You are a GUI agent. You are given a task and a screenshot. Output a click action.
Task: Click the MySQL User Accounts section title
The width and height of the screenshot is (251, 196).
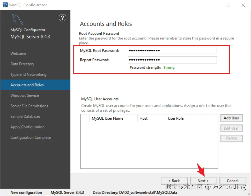click(x=100, y=99)
